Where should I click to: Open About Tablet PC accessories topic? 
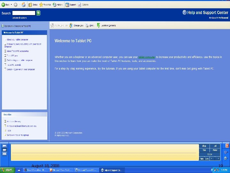point(18,51)
